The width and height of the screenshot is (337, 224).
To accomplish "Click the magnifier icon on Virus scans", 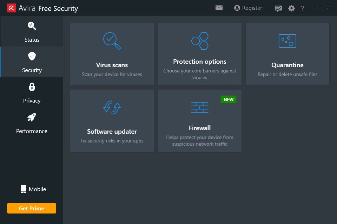I will tap(112, 41).
